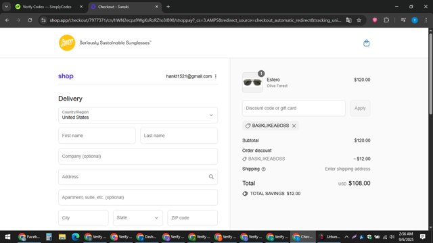The image size is (433, 243).
Task: Click the browser address bar URL
Action: point(195,20)
